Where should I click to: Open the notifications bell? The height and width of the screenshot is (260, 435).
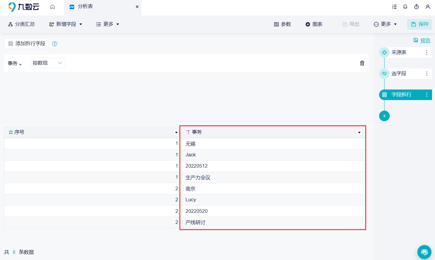[x=405, y=7]
